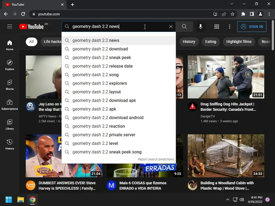The image size is (275, 206).
Task: Open the browser Extensions puzzle icon
Action: pyautogui.click(x=243, y=14)
